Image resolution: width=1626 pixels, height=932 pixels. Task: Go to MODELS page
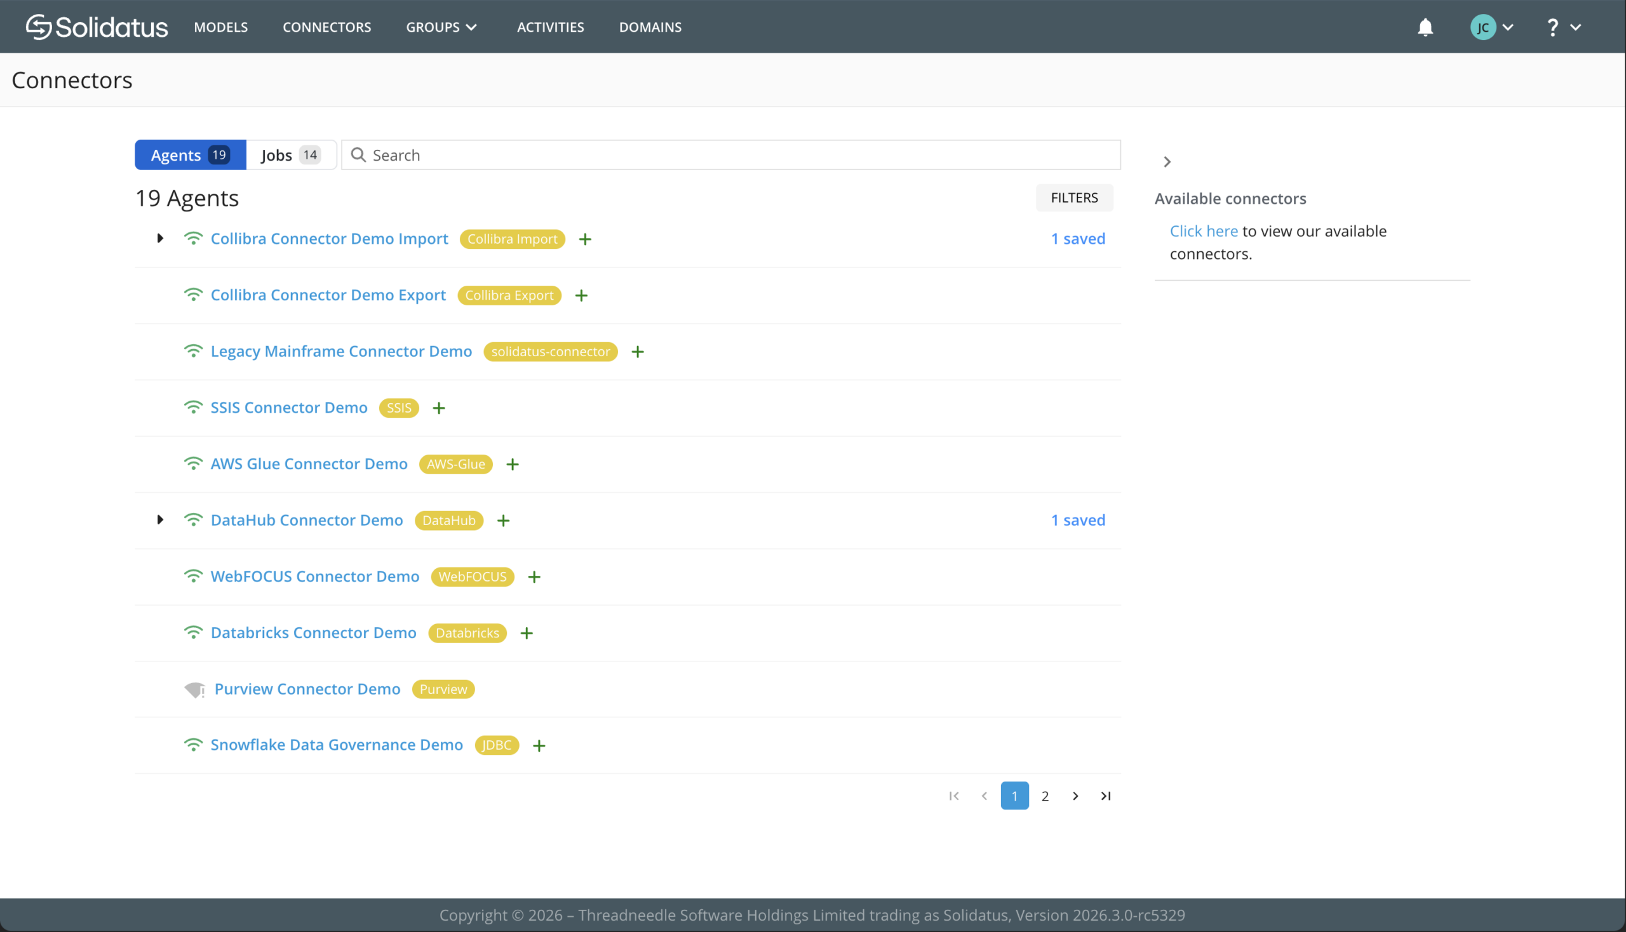[x=221, y=27]
